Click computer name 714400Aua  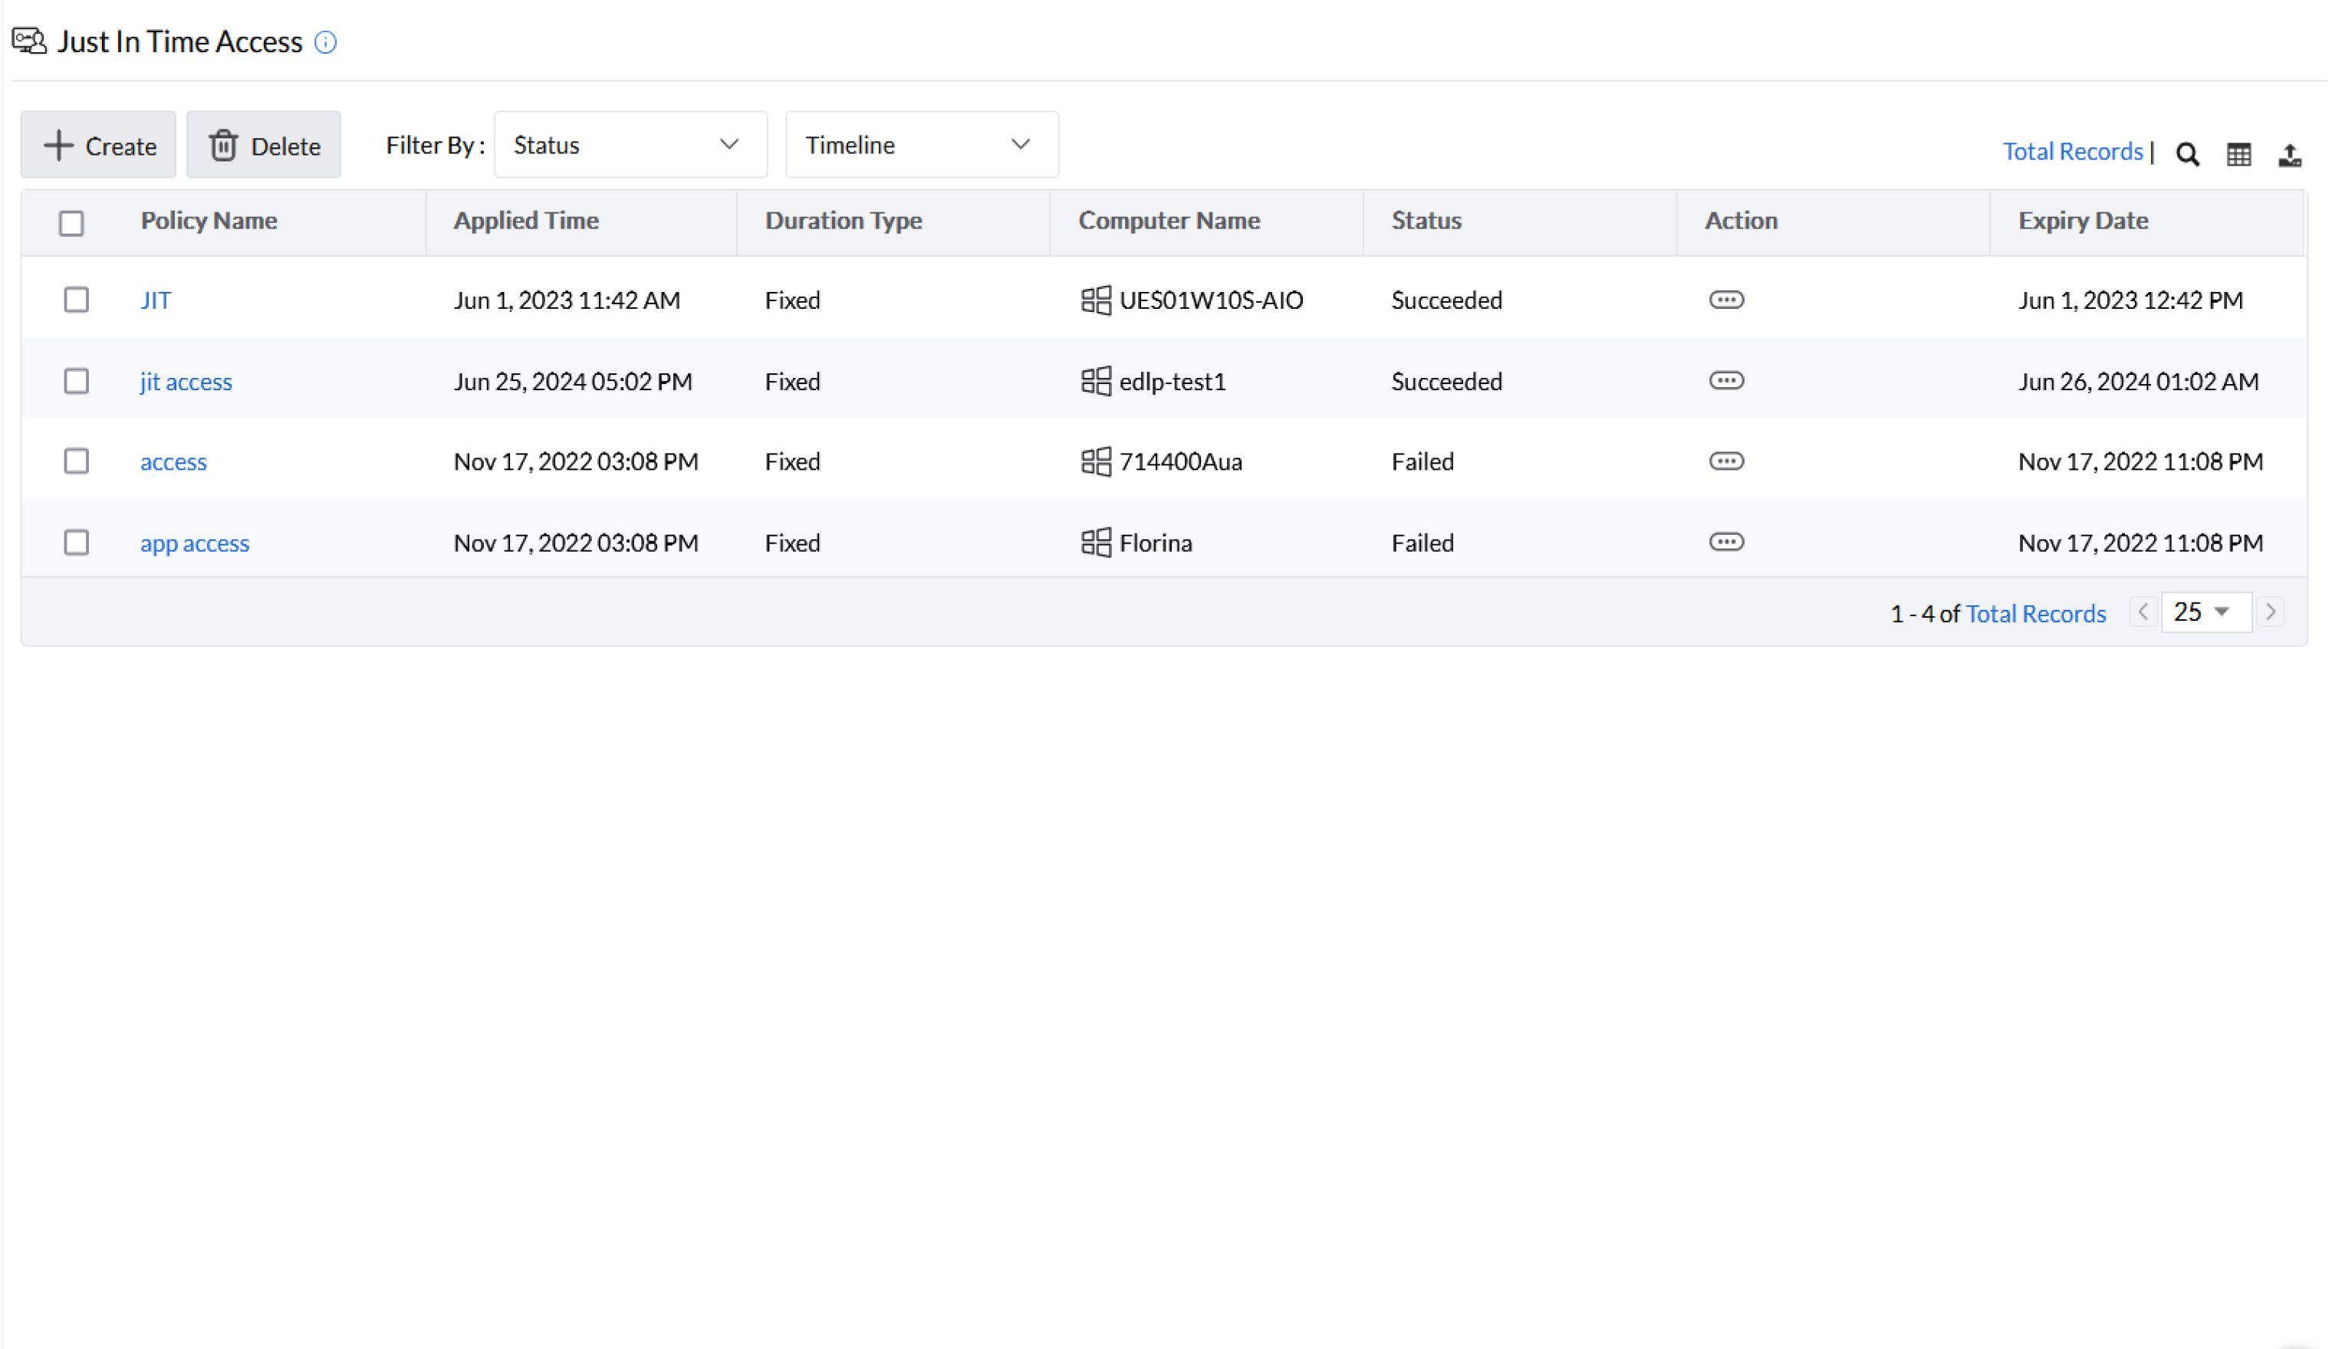tap(1181, 461)
